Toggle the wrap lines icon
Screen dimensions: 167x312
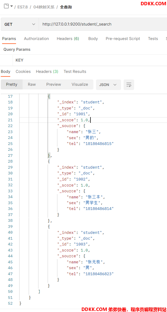(x=129, y=84)
